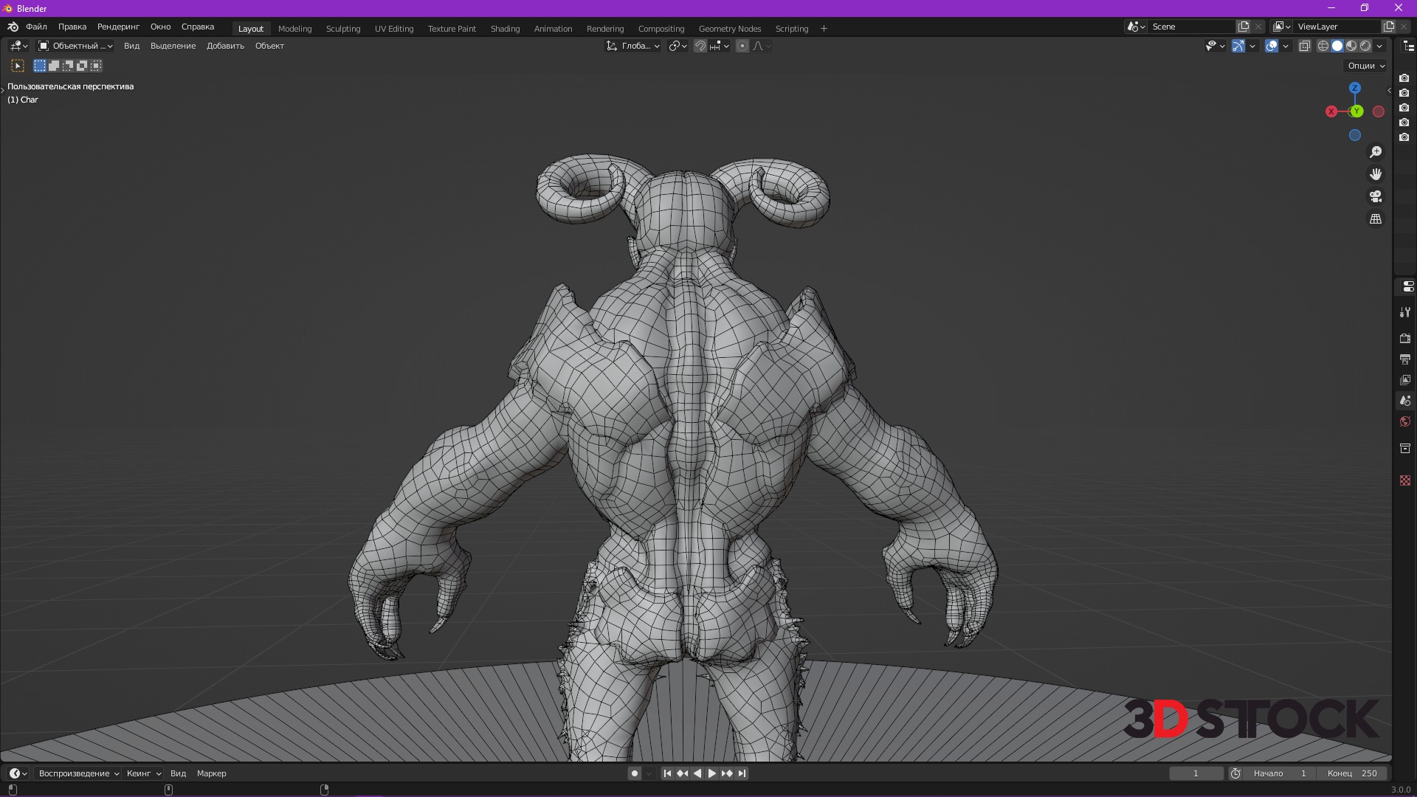Click the Конец end frame field
The image size is (1417, 797).
pos(1352,773)
